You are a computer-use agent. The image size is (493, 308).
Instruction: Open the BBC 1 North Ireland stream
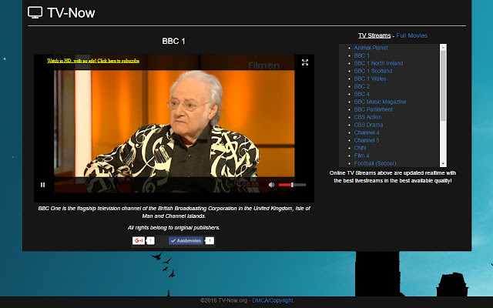tap(378, 63)
